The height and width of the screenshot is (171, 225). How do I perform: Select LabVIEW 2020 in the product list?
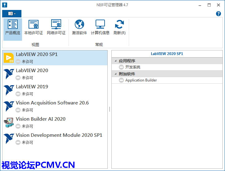(32, 71)
